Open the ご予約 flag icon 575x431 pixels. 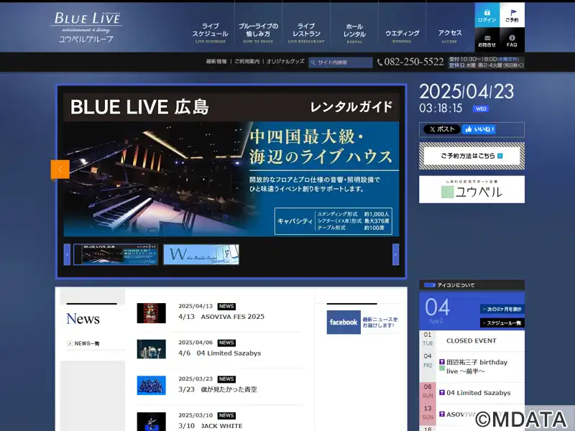(x=512, y=15)
